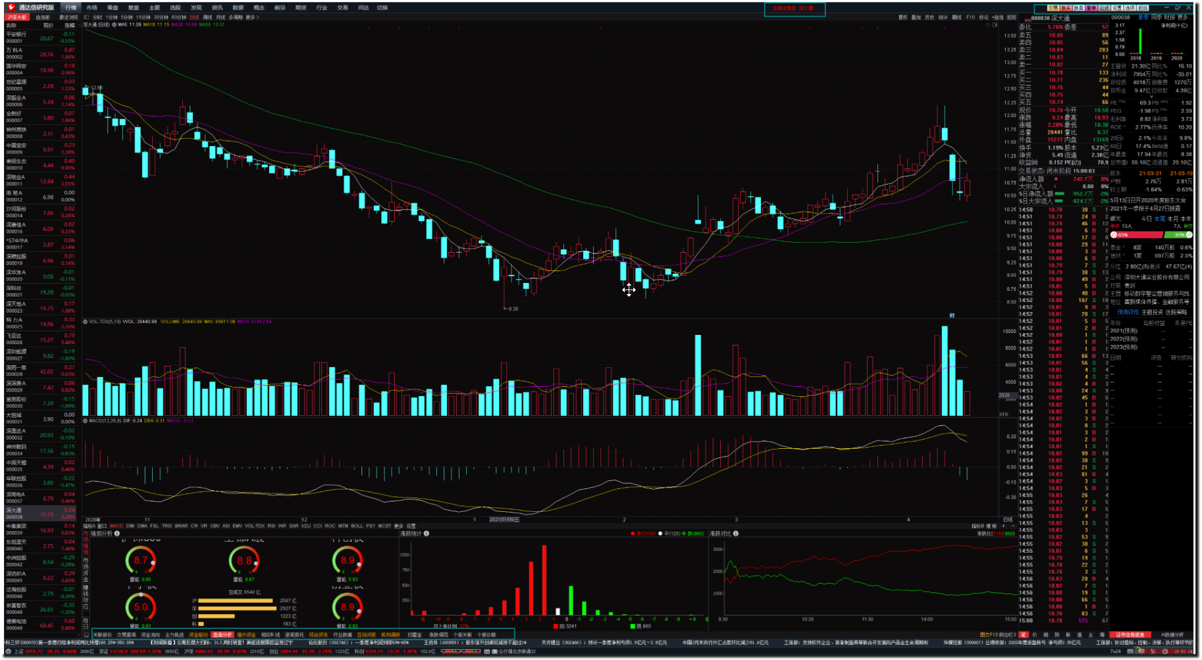This screenshot has height=660, width=1202.
Task: Expand 更多 in indicator row
Action: (x=398, y=526)
